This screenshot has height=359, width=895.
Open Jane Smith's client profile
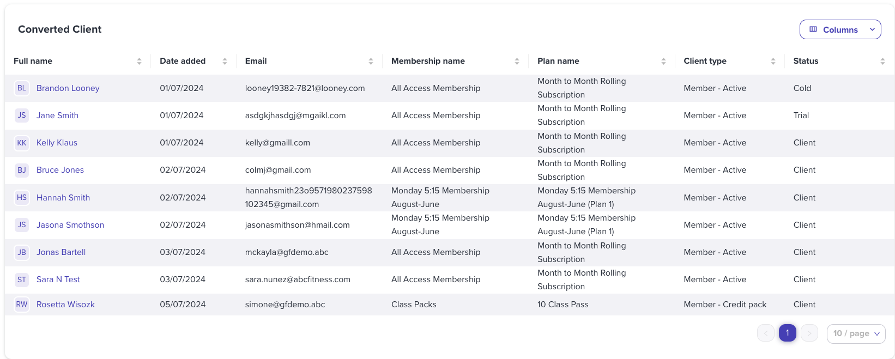[57, 115]
